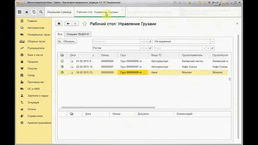The image size is (258, 145).
Task: Open the Ростов field item
Action: click(150, 48)
